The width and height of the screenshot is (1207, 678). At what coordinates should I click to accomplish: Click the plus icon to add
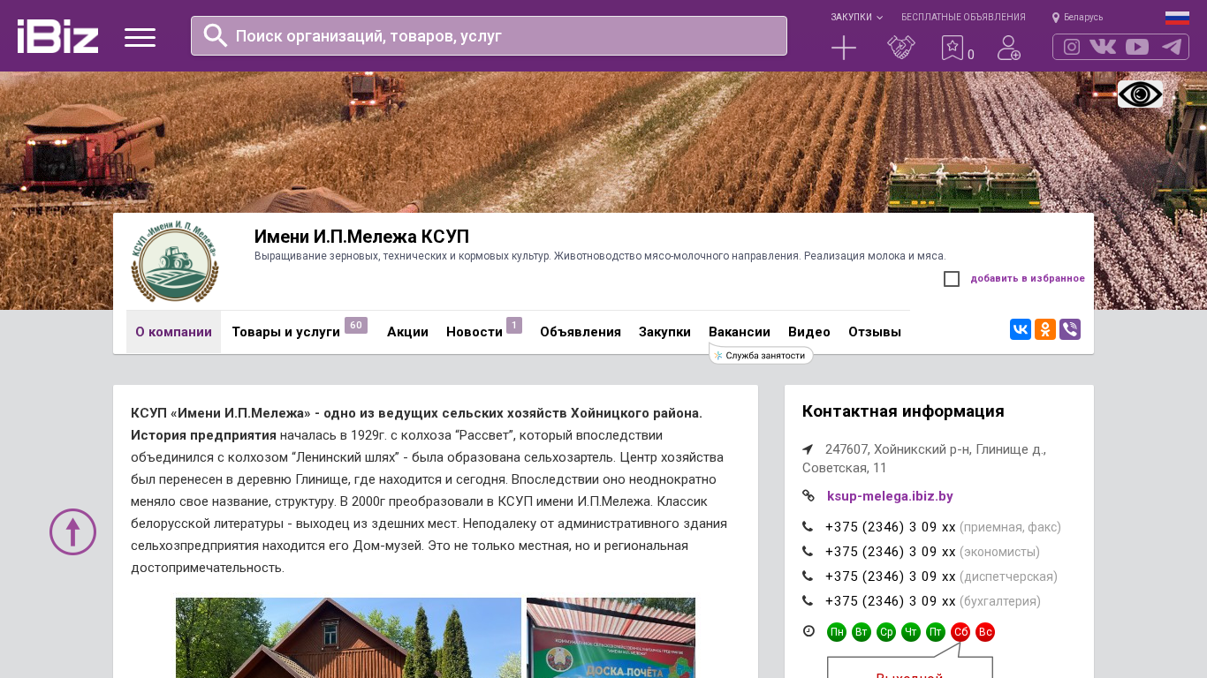[844, 48]
